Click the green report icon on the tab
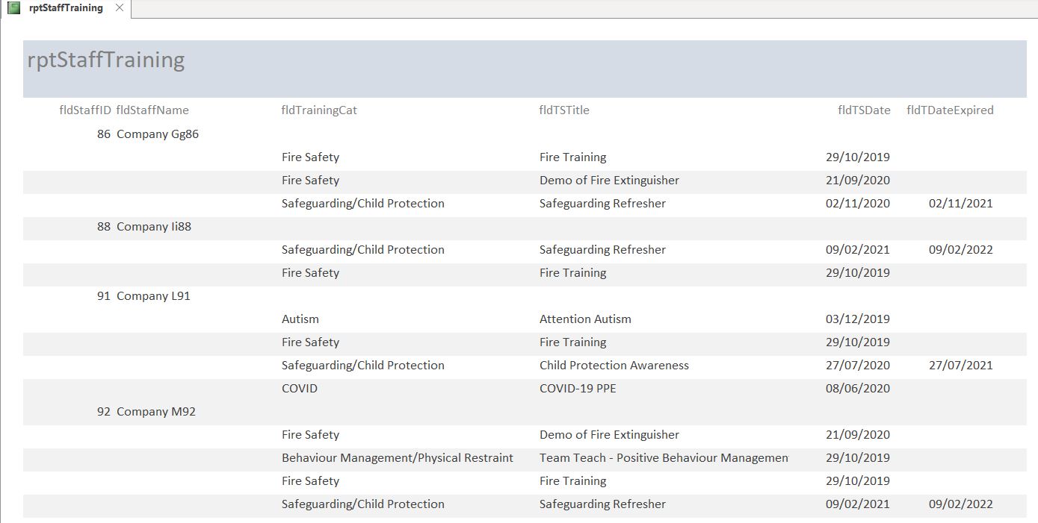This screenshot has width=1038, height=523. coord(13,8)
